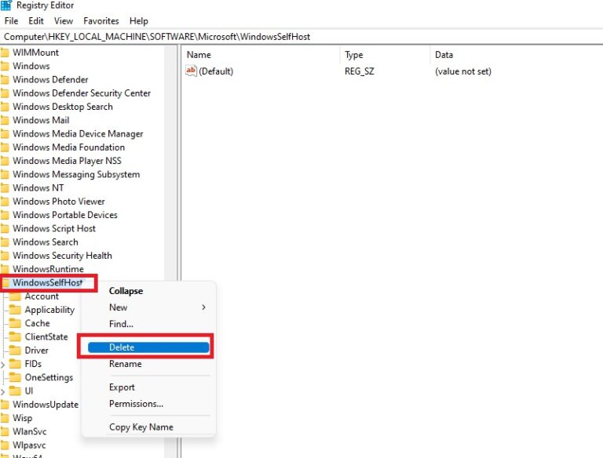Choose Permissions... in the context menu

click(x=136, y=404)
